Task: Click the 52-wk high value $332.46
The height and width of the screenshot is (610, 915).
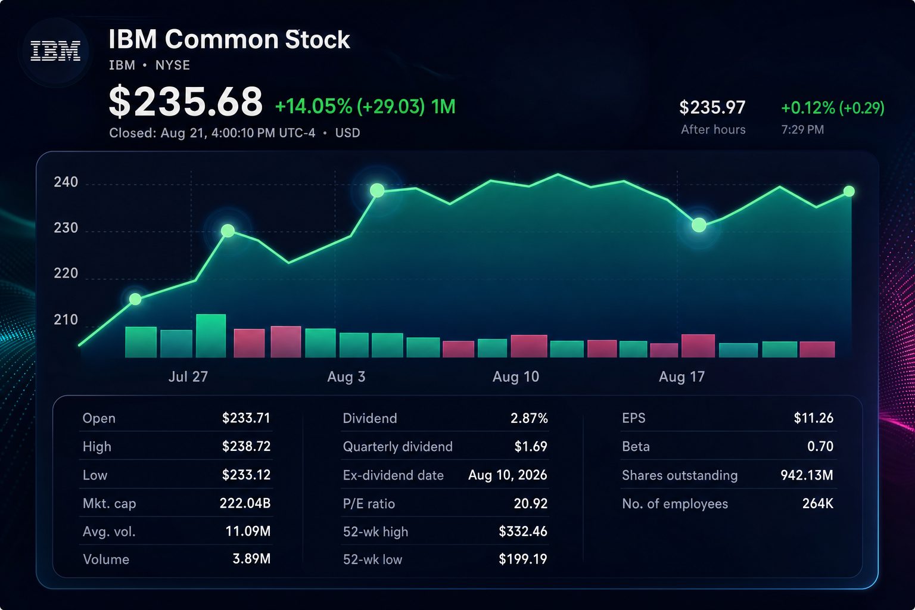Action: (x=523, y=531)
